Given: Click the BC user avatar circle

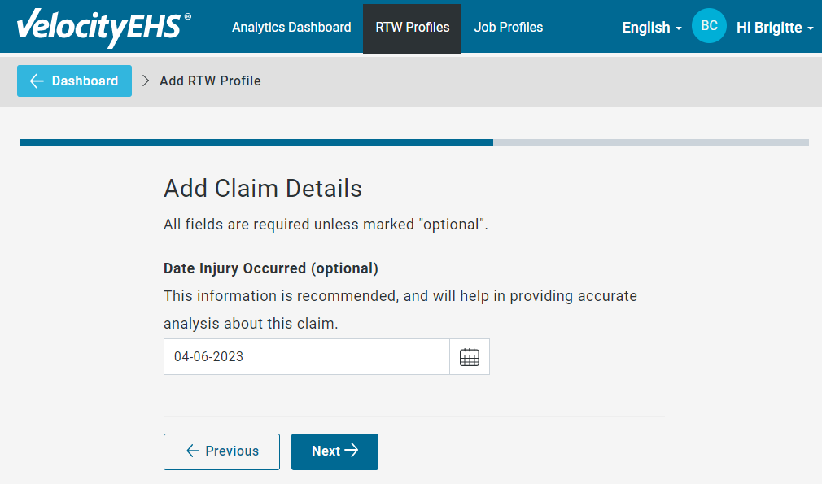Looking at the screenshot, I should [x=709, y=26].
